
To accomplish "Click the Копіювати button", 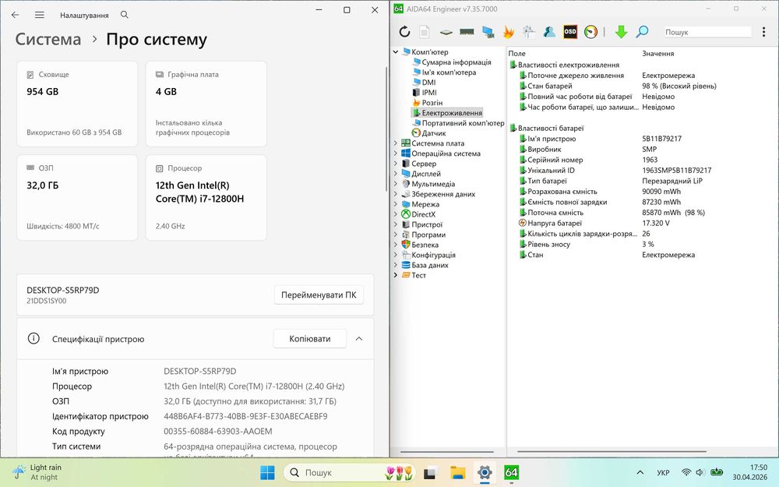I will click(310, 339).
